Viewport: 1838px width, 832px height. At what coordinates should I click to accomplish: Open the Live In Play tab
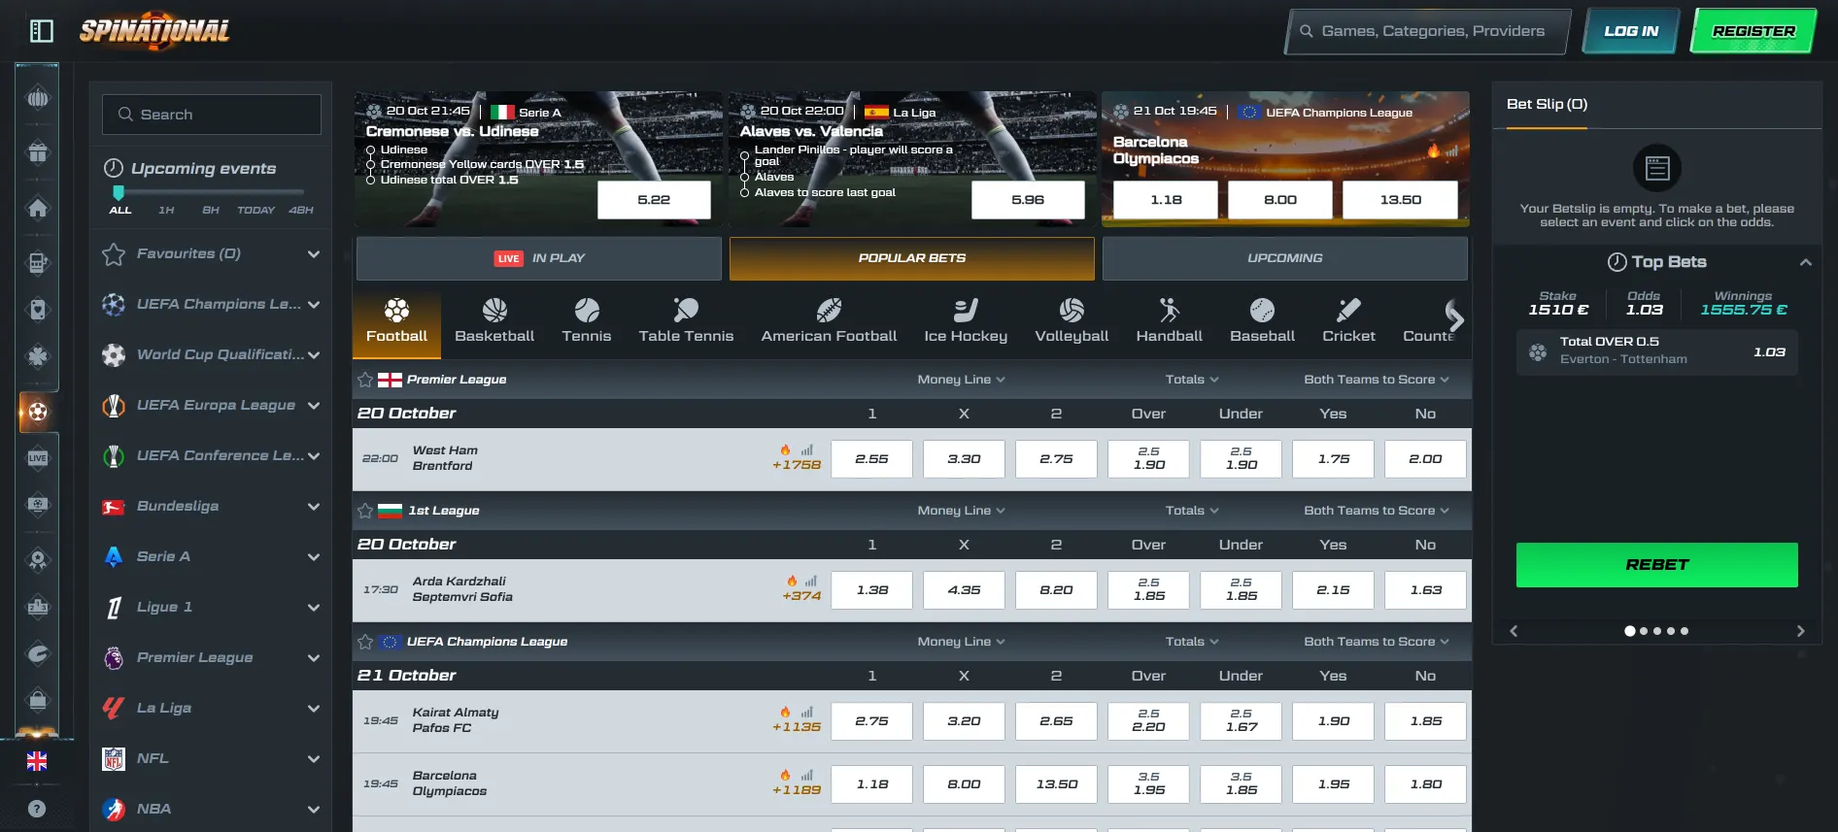539,258
